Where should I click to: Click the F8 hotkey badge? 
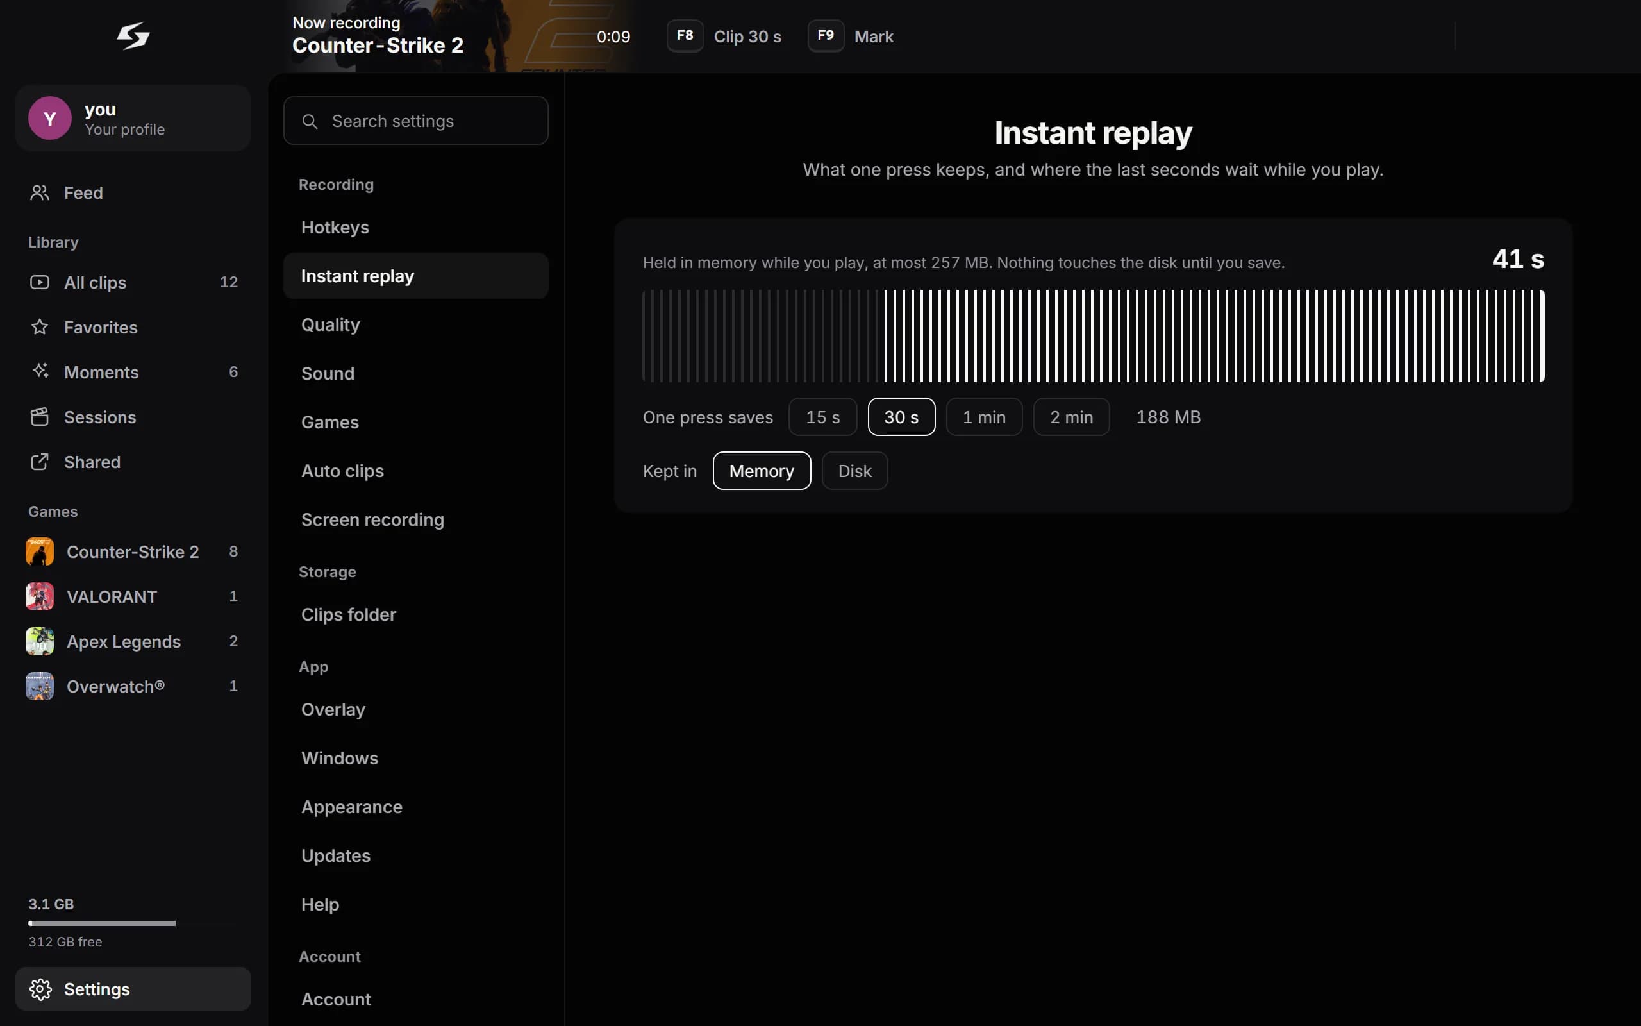(x=685, y=36)
